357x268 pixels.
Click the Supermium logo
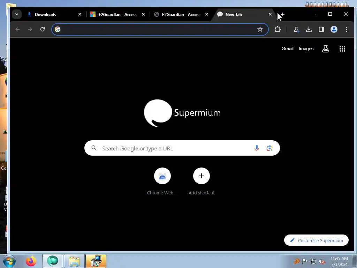(182, 113)
